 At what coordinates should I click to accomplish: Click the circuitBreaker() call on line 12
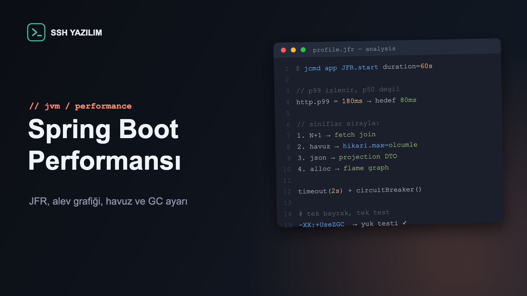point(389,190)
